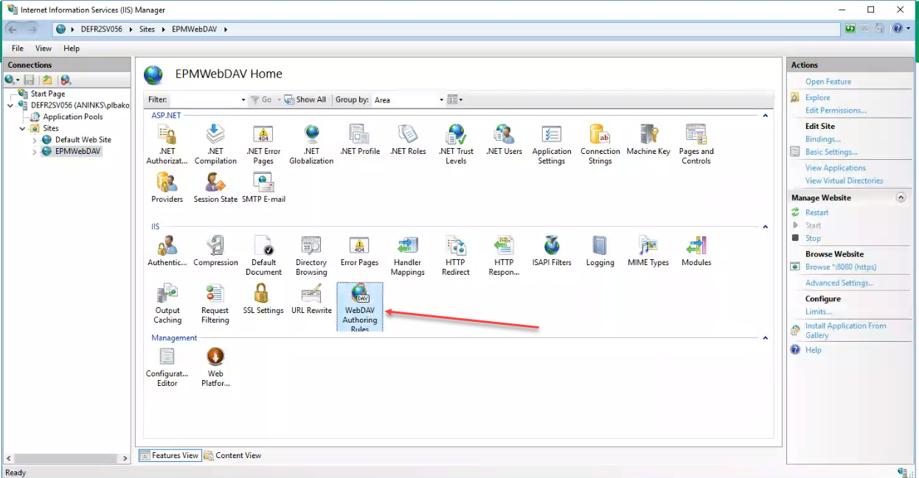Open the View menu
919x478 pixels.
44,49
